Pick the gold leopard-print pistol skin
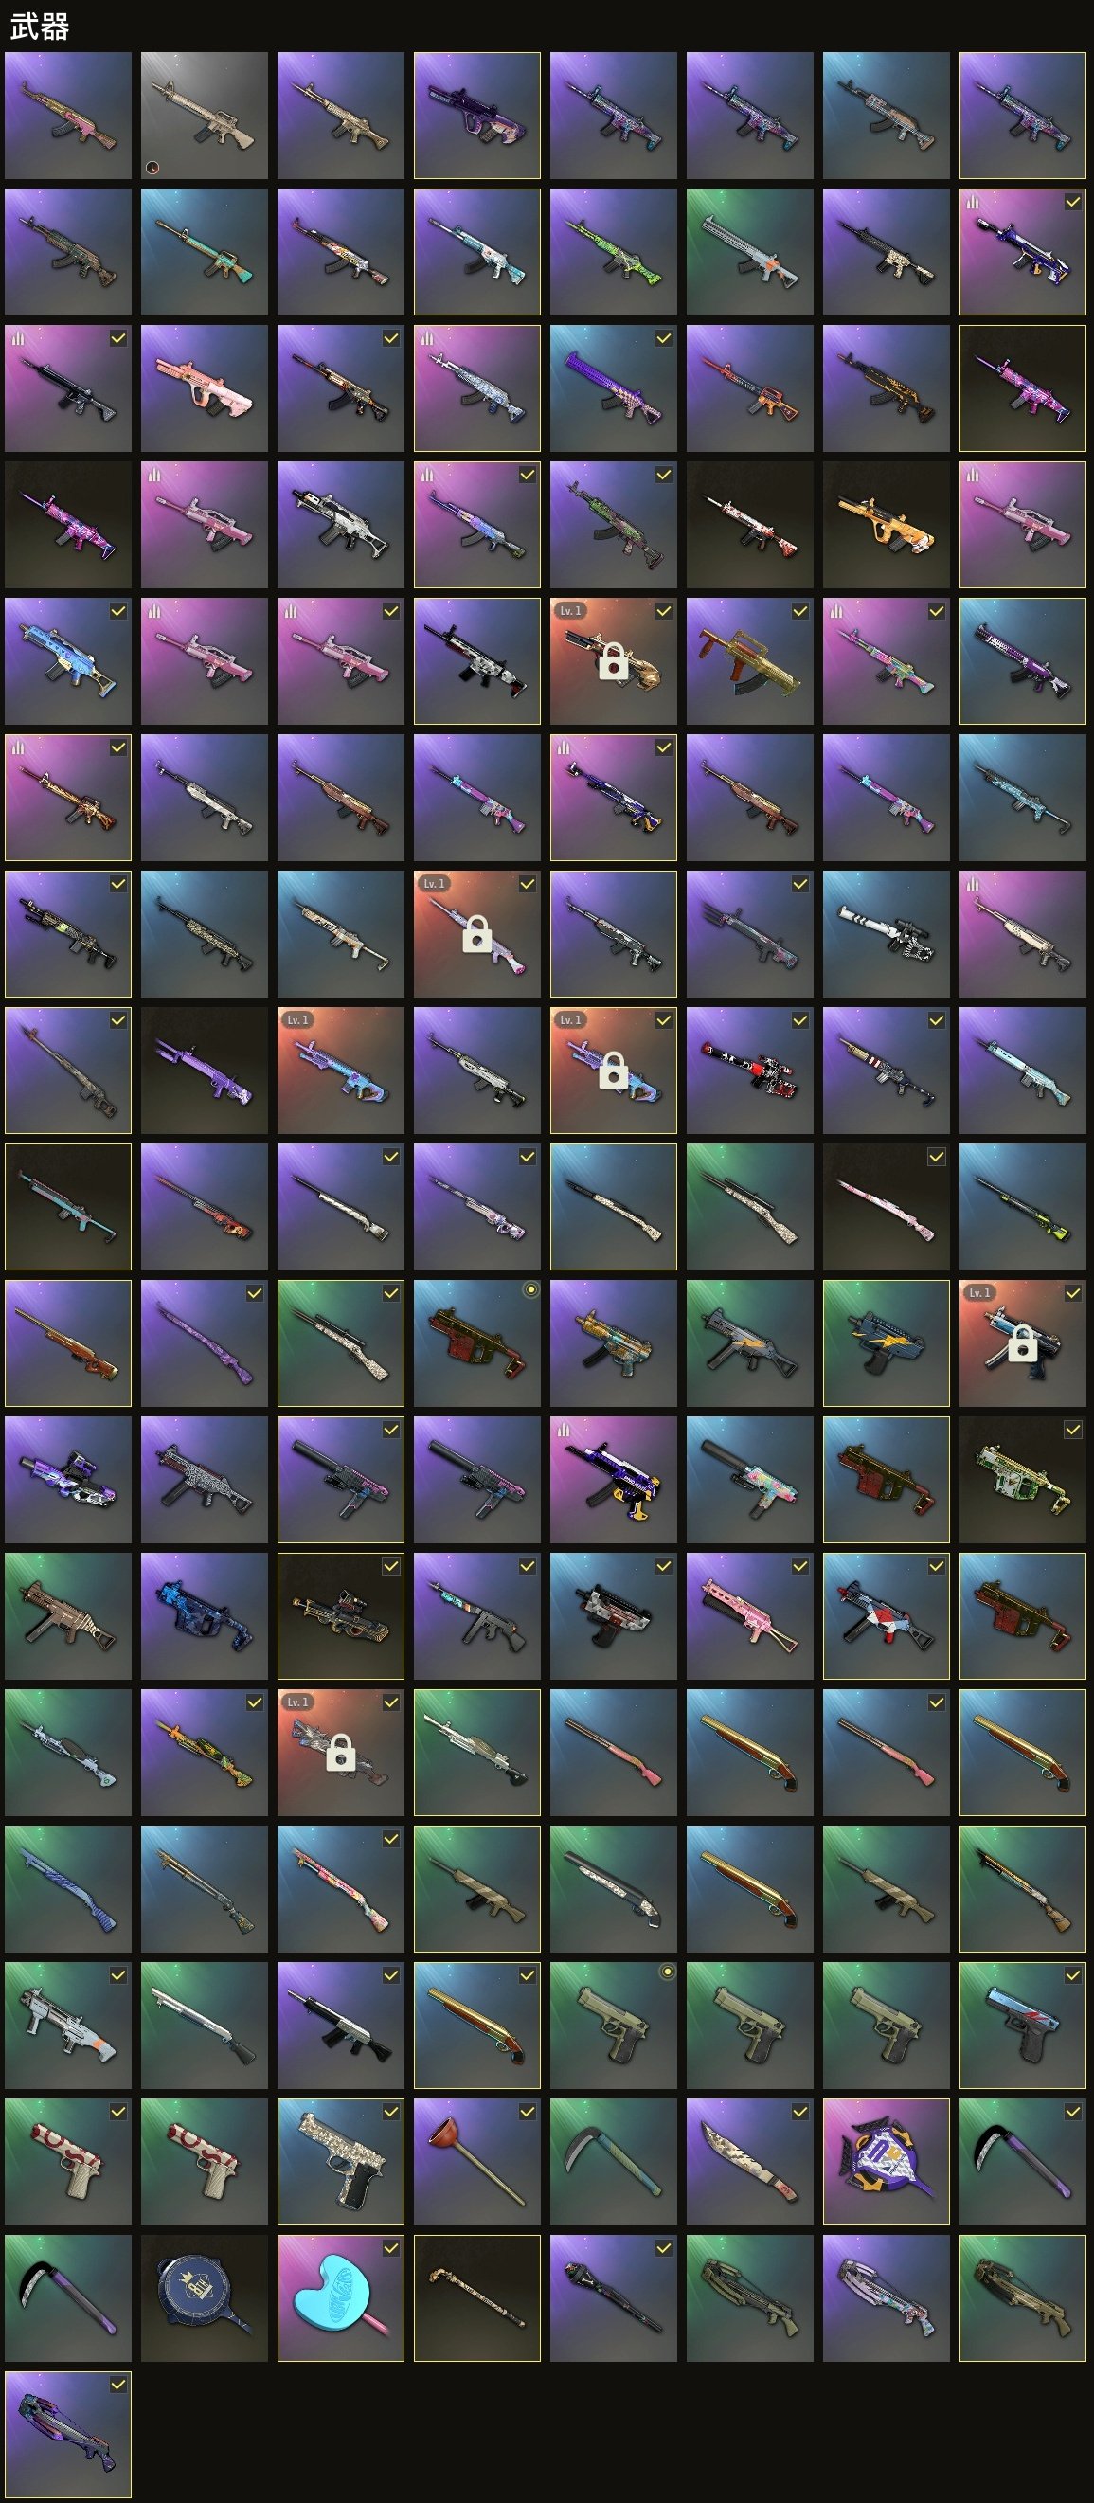The image size is (1094, 2503). 340,2162
